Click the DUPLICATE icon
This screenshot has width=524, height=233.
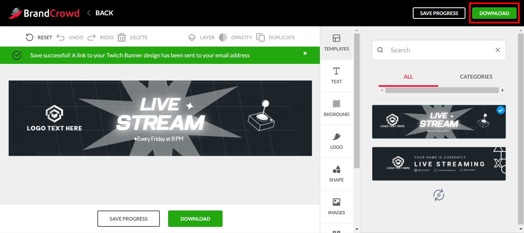click(260, 37)
